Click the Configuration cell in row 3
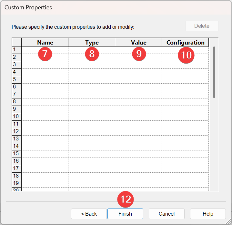The width and height of the screenshot is (232, 225). click(185, 65)
